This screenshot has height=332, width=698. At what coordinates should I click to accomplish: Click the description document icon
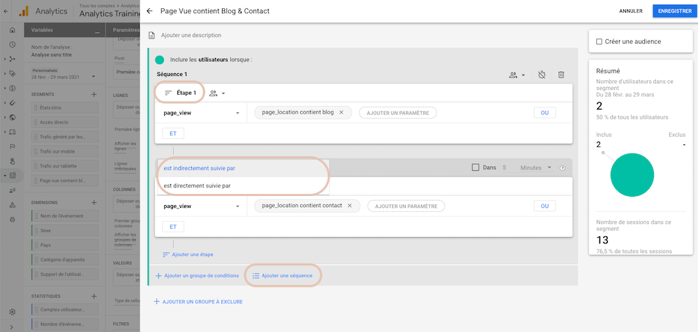coord(151,35)
